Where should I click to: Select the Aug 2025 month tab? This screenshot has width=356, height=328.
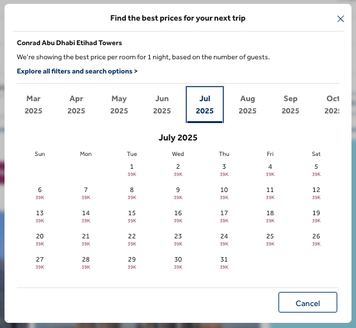(x=247, y=104)
